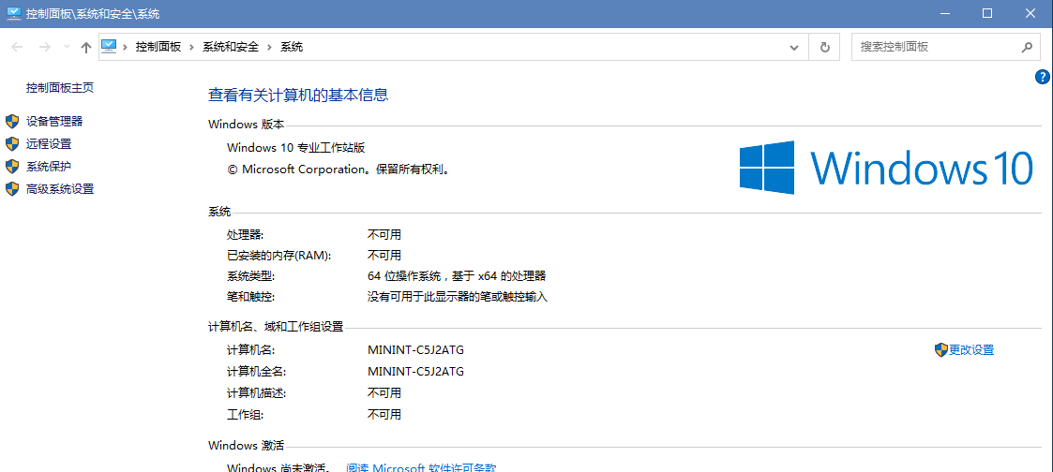
Task: Maximize the System window
Action: point(986,13)
